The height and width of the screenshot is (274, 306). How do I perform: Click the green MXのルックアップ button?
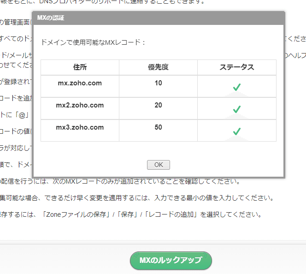171,261
